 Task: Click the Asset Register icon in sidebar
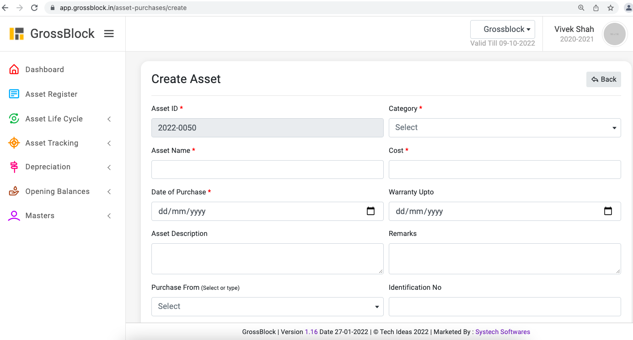14,94
